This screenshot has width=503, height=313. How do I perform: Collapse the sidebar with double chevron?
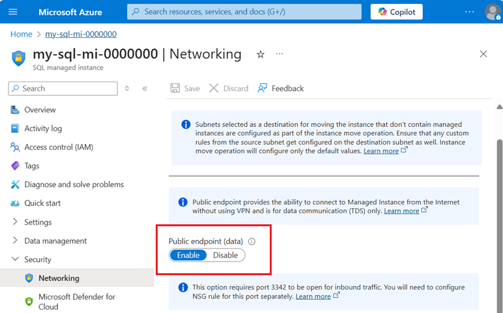coord(145,89)
